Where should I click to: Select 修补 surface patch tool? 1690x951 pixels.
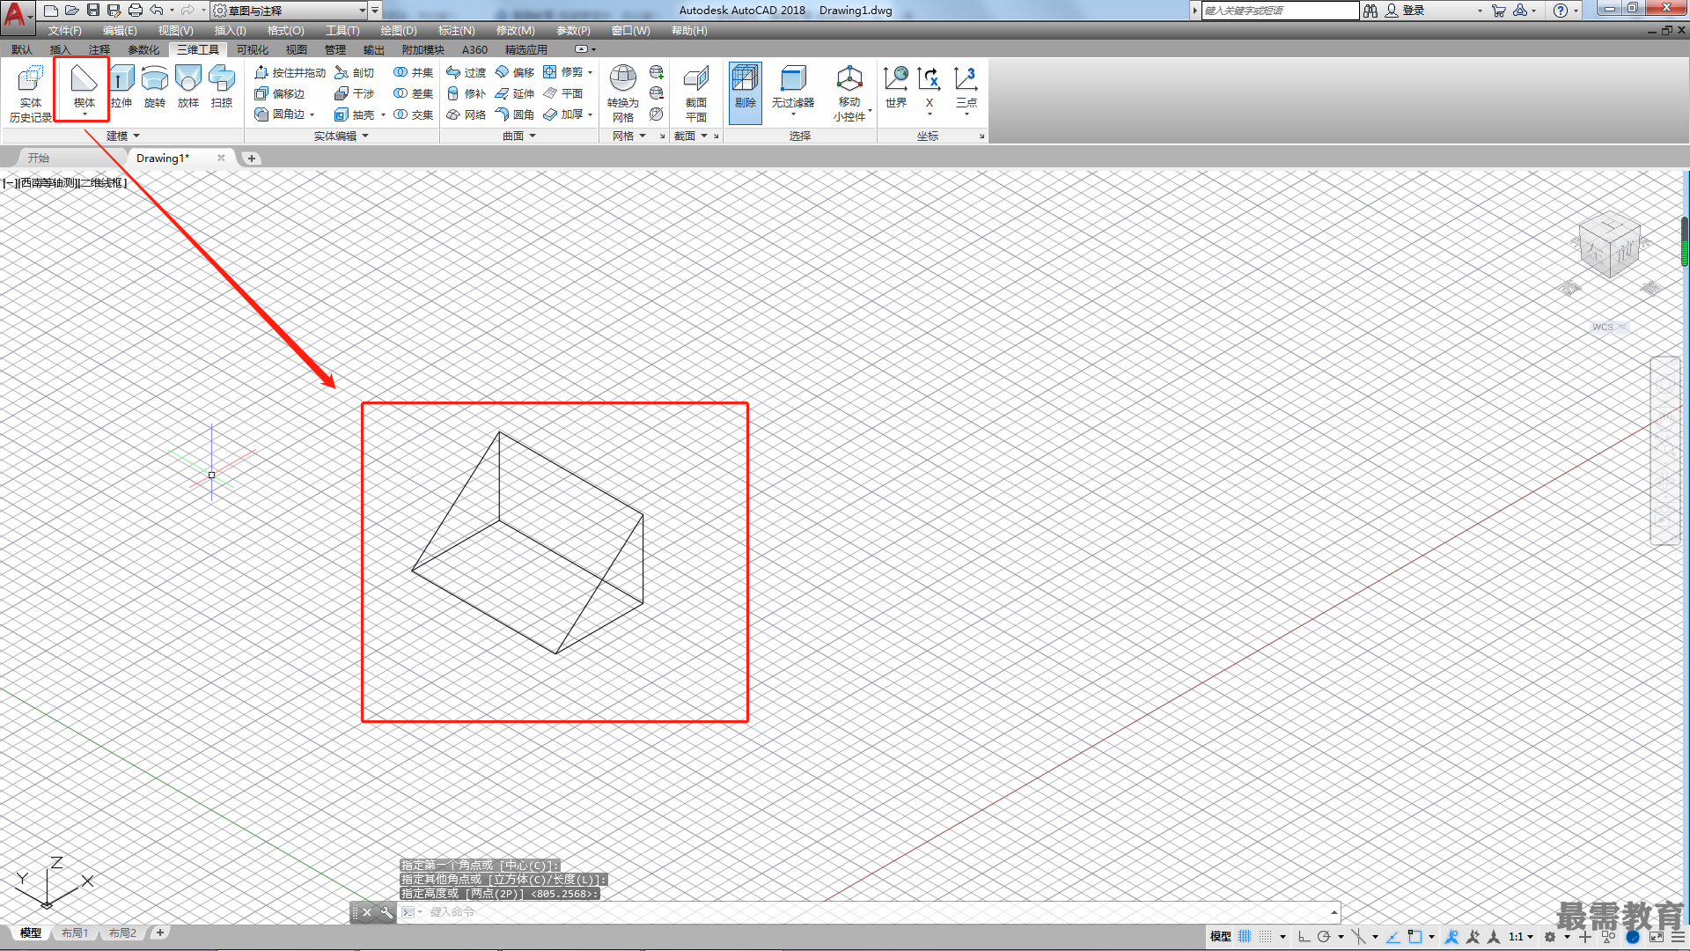point(467,93)
